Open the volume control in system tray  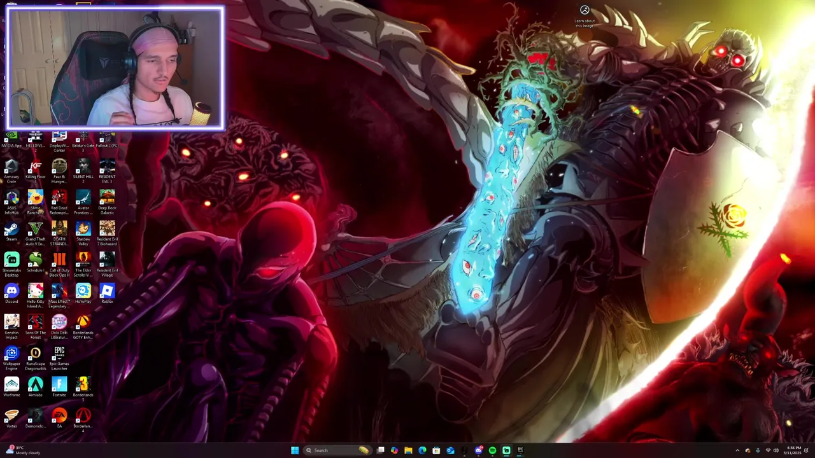776,450
